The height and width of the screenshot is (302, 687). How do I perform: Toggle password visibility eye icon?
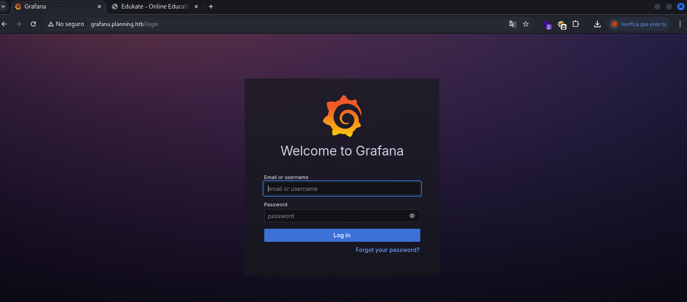[412, 216]
